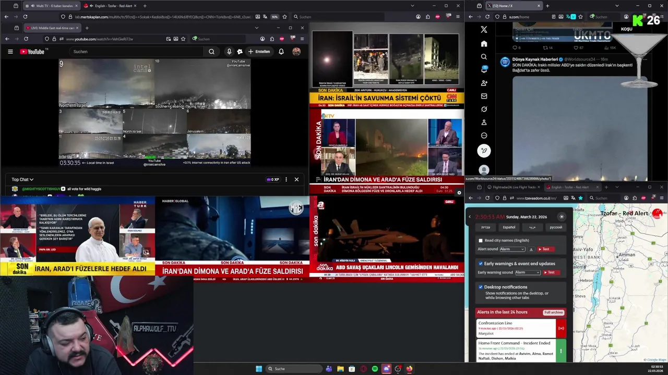Open new tab in X window
This screenshot has height=375, width=668.
click(x=547, y=6)
